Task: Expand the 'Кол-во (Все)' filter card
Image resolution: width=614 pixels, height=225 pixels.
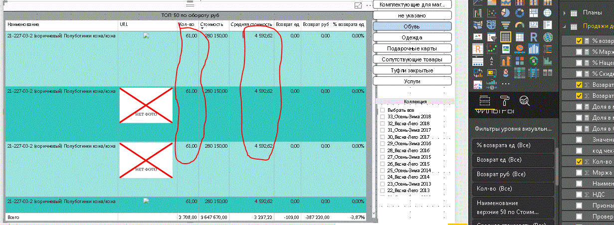Action: [513, 189]
